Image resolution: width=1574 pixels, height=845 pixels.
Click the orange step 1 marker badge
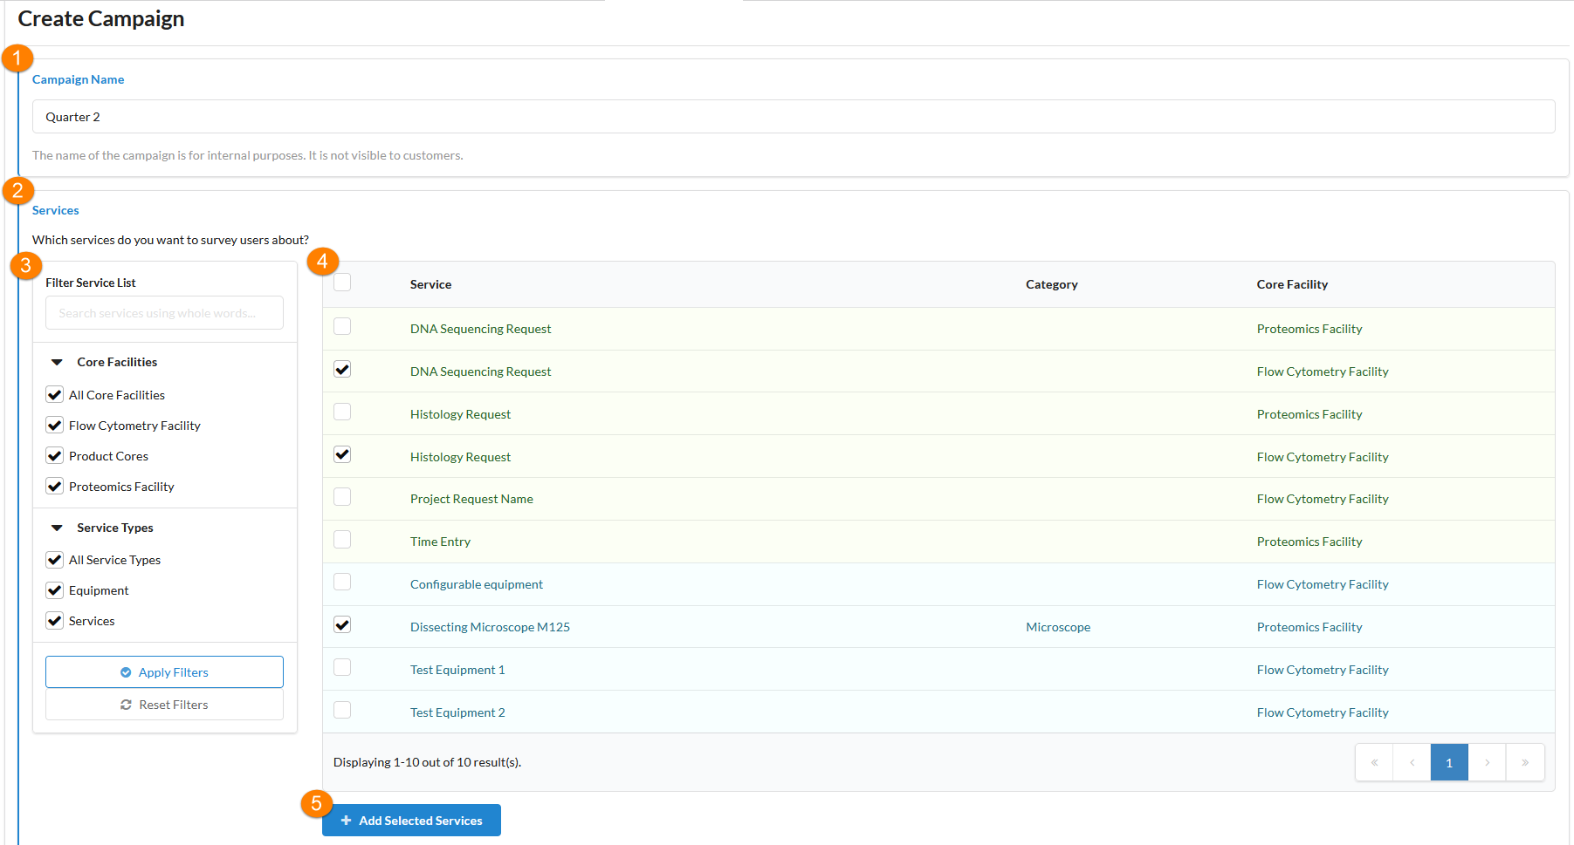17,58
